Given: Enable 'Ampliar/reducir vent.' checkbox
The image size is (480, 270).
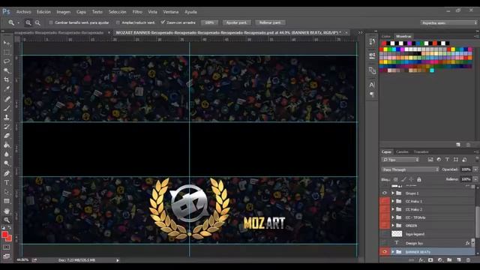Looking at the screenshot, I should (118, 22).
